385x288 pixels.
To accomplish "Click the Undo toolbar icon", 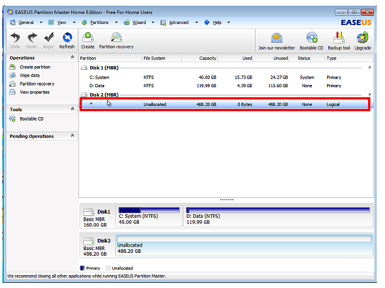I will coord(15,38).
